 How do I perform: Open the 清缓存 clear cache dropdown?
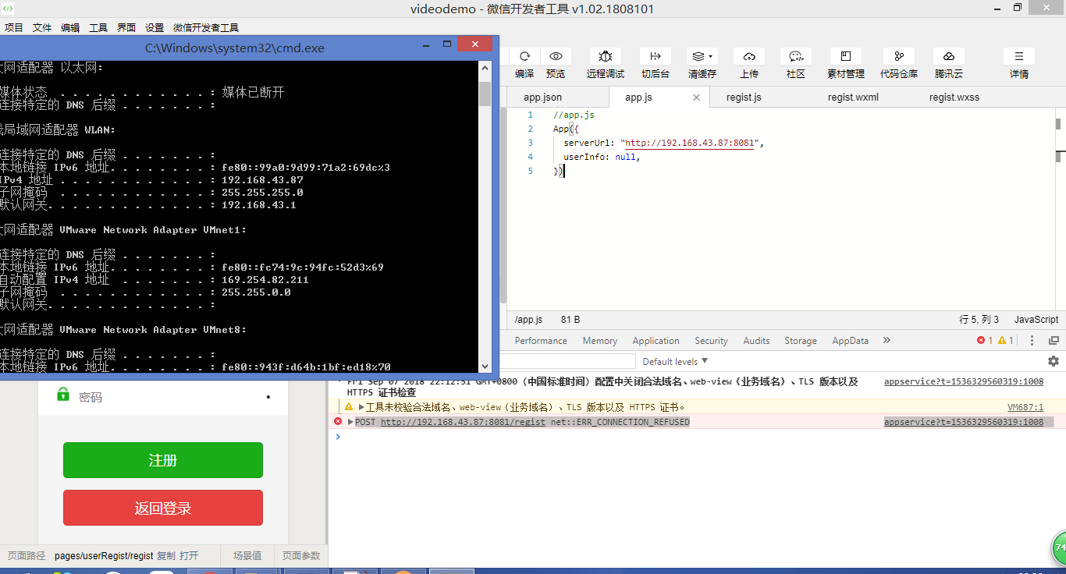(702, 56)
